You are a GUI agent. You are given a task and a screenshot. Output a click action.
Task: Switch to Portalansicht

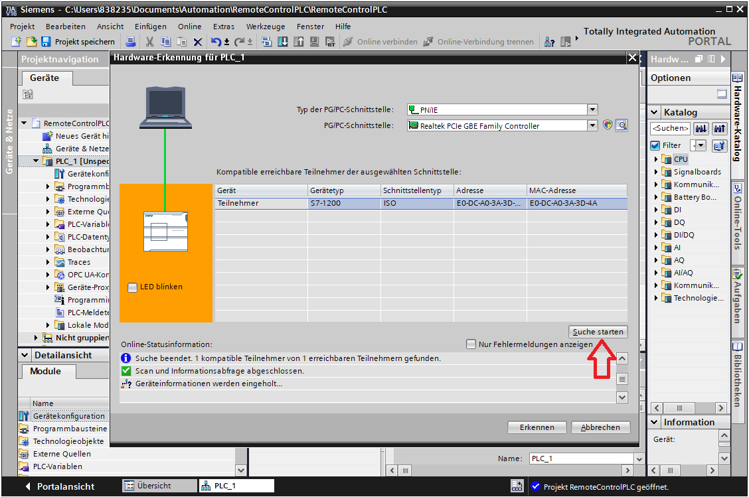coord(60,486)
